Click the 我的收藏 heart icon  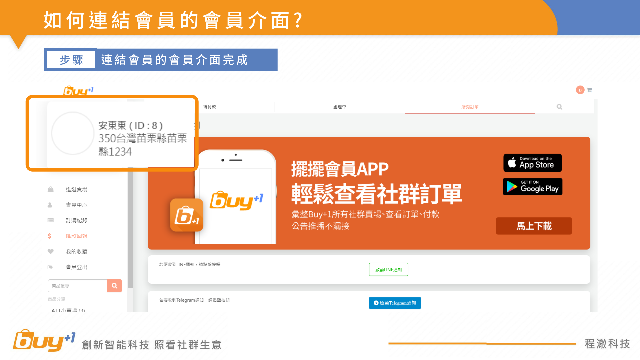[x=51, y=252]
